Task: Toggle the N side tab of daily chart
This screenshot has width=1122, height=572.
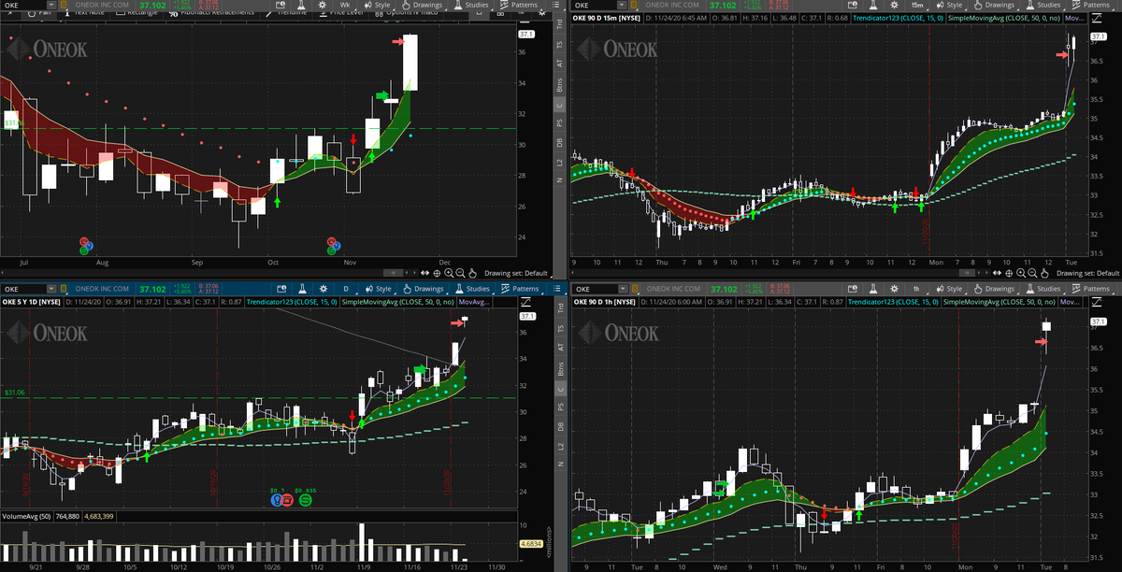Action: point(559,465)
